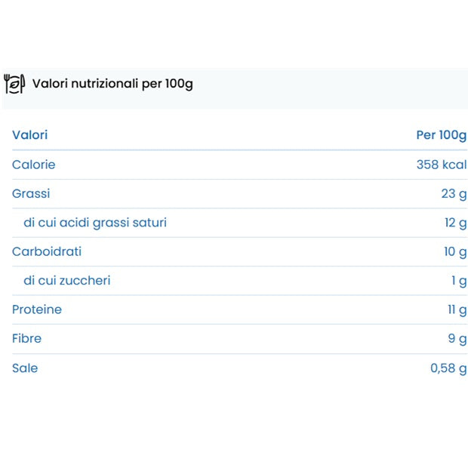Click 'di cui acidi grassi saturi' label
Viewport: 468px width, 468px height.
pos(95,223)
